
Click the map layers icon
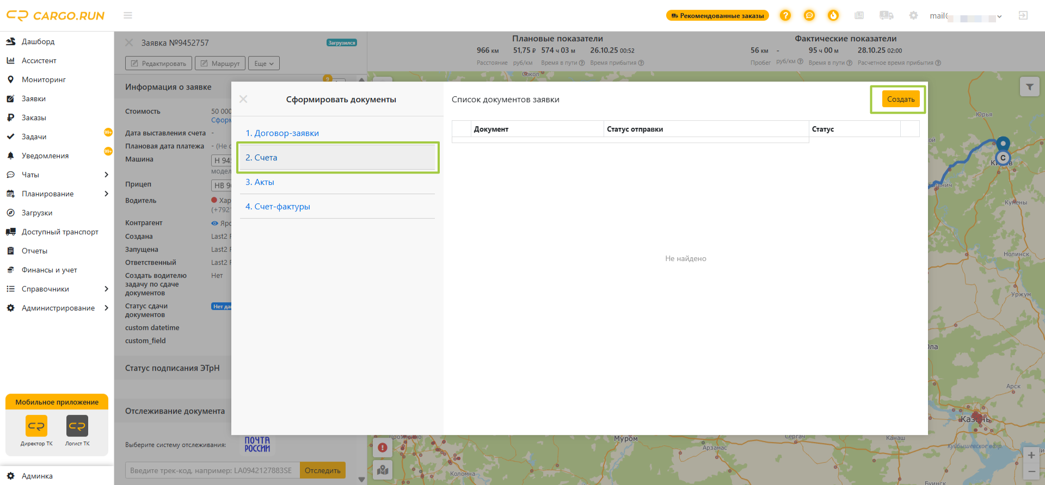point(383,470)
